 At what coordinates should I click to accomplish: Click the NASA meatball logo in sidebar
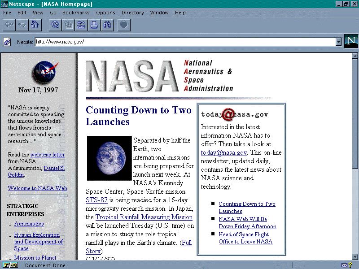tap(44, 73)
